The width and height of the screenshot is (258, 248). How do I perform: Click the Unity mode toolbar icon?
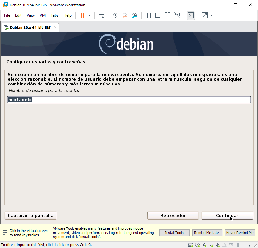point(177,15)
